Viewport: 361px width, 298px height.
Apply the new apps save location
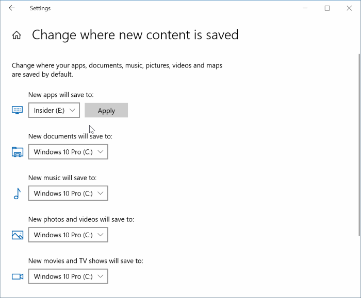[x=106, y=110]
